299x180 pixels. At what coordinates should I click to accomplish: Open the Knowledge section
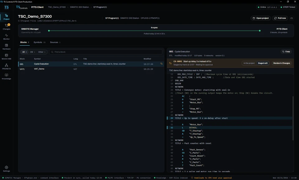6,76
